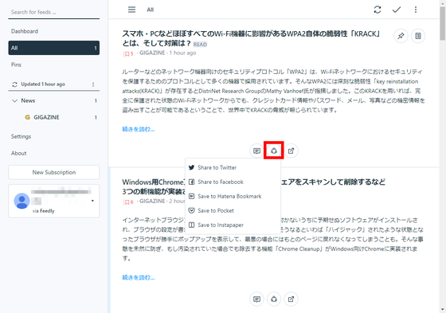Screen dimensions: 446x313
Task: Click the READ badge on KRACK article
Action: tap(200, 45)
